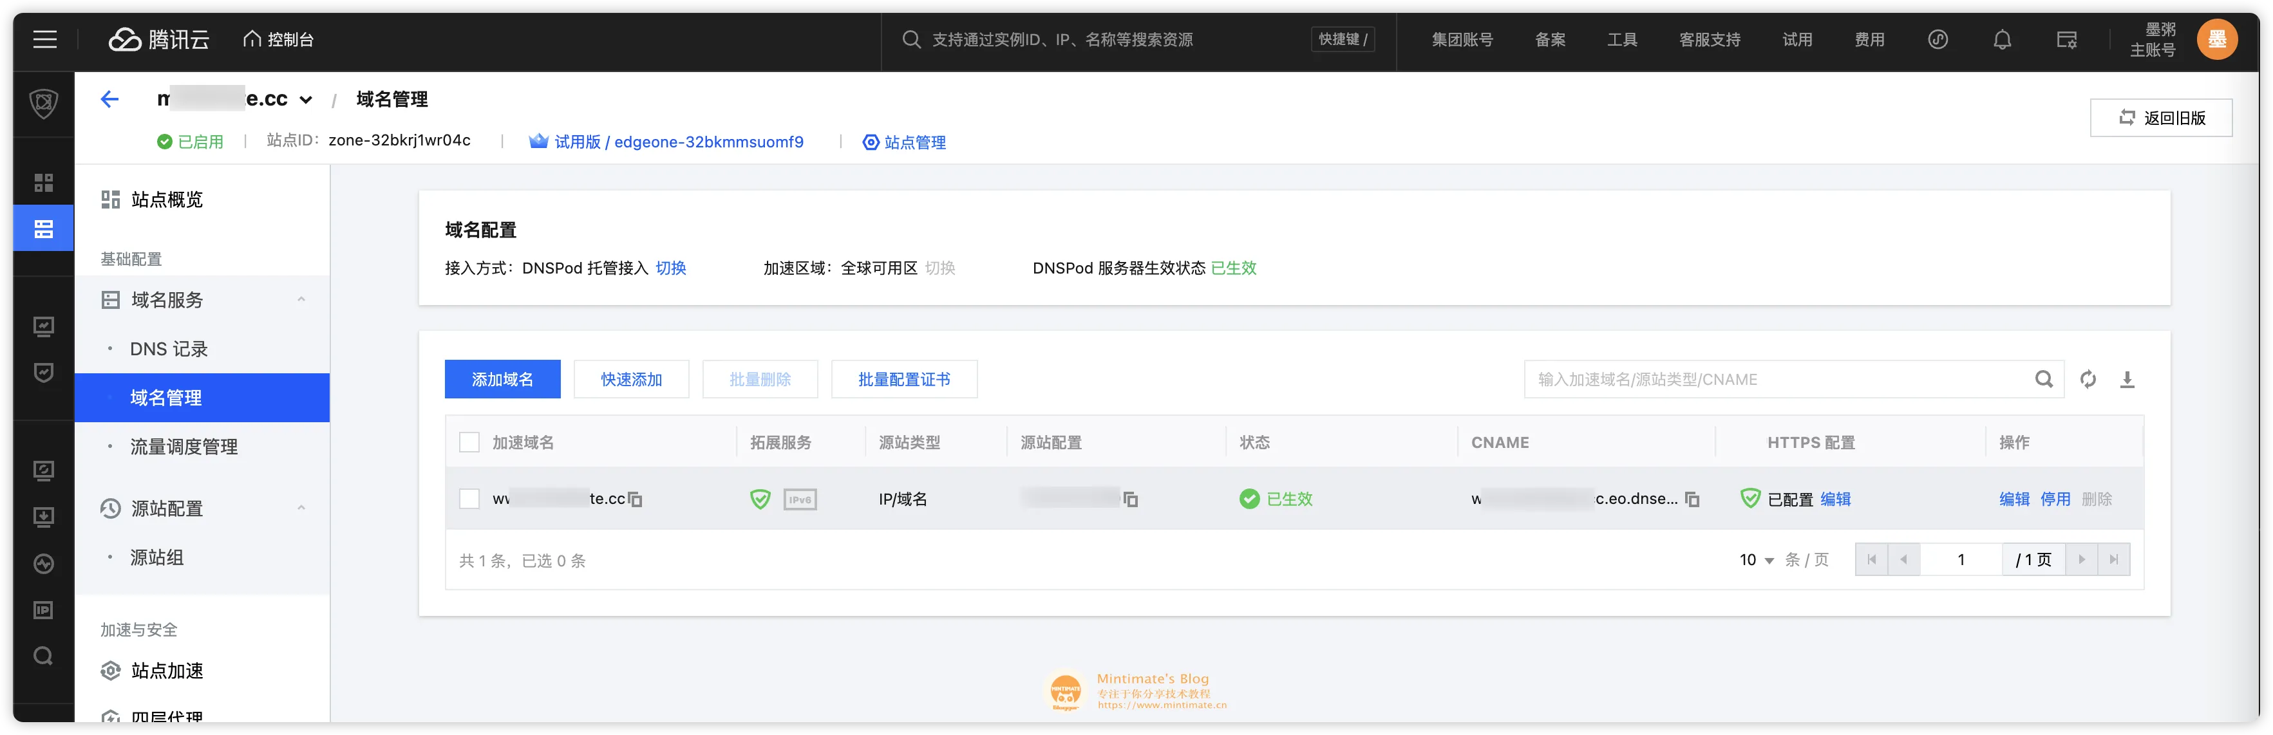Click the 快捷键 / shortcut hint
Image resolution: width=2273 pixels, height=735 pixels.
1342,39
